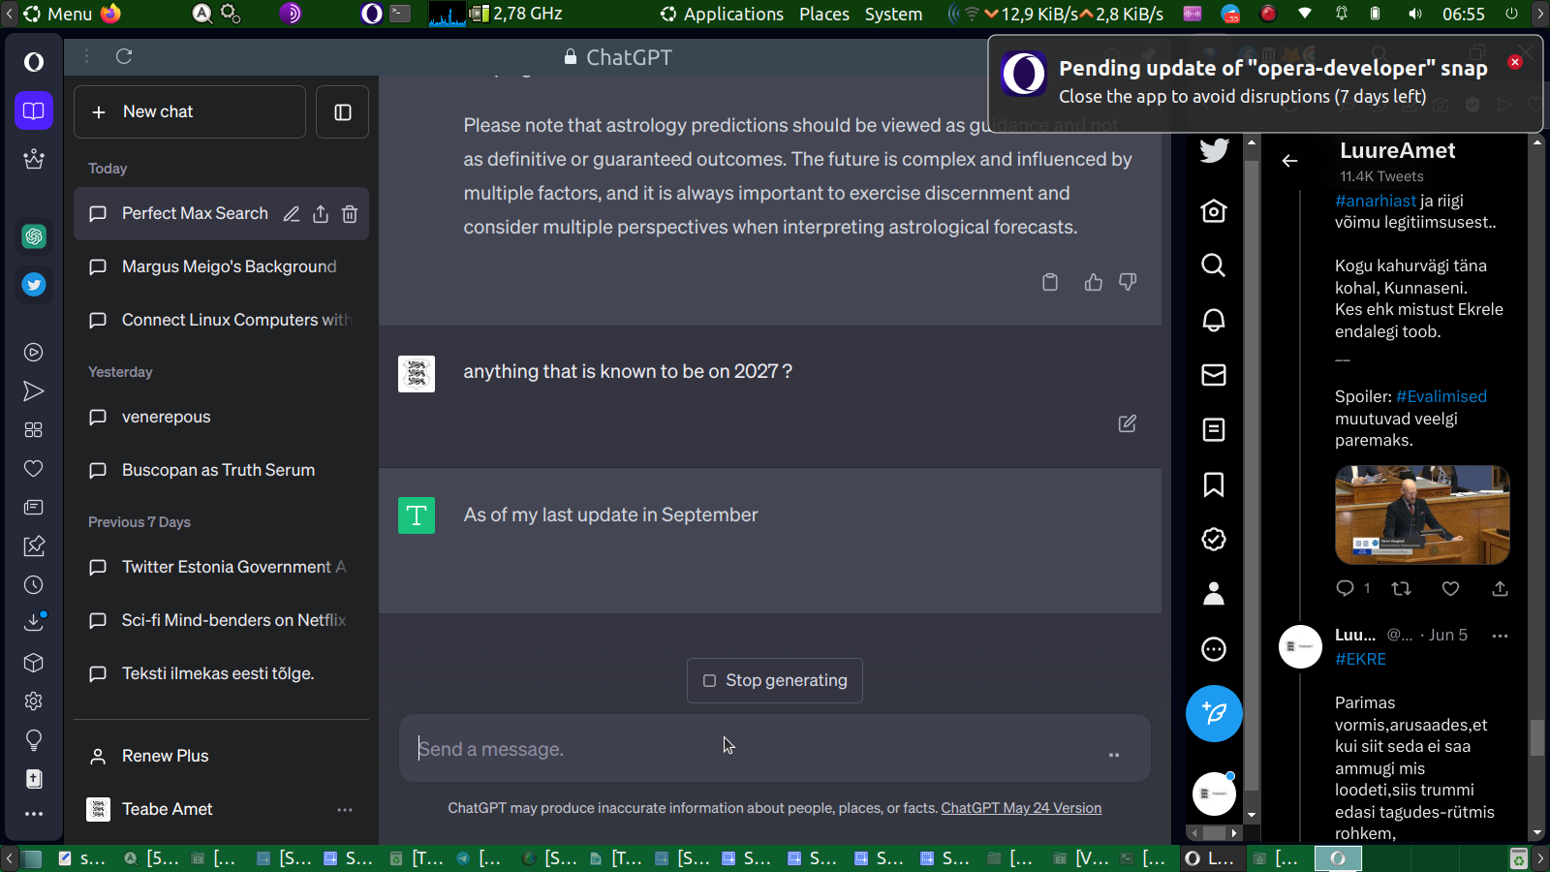Open Teabe Amet account options menu

(345, 809)
